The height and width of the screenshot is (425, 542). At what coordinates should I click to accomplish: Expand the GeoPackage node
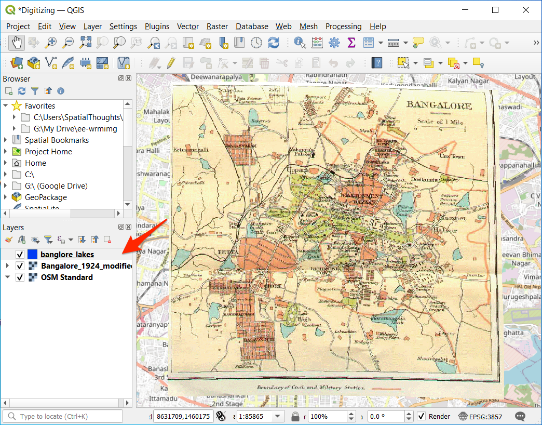[5, 197]
